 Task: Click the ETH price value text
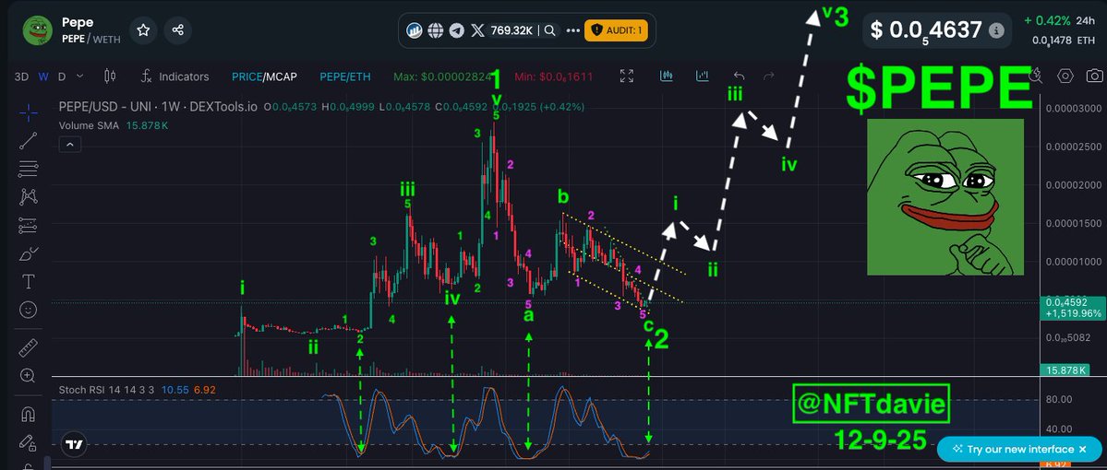point(1064,41)
